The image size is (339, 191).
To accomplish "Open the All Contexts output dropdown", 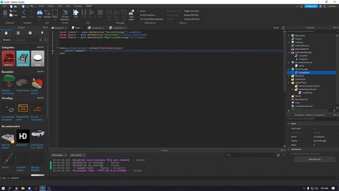I will point(78,155).
